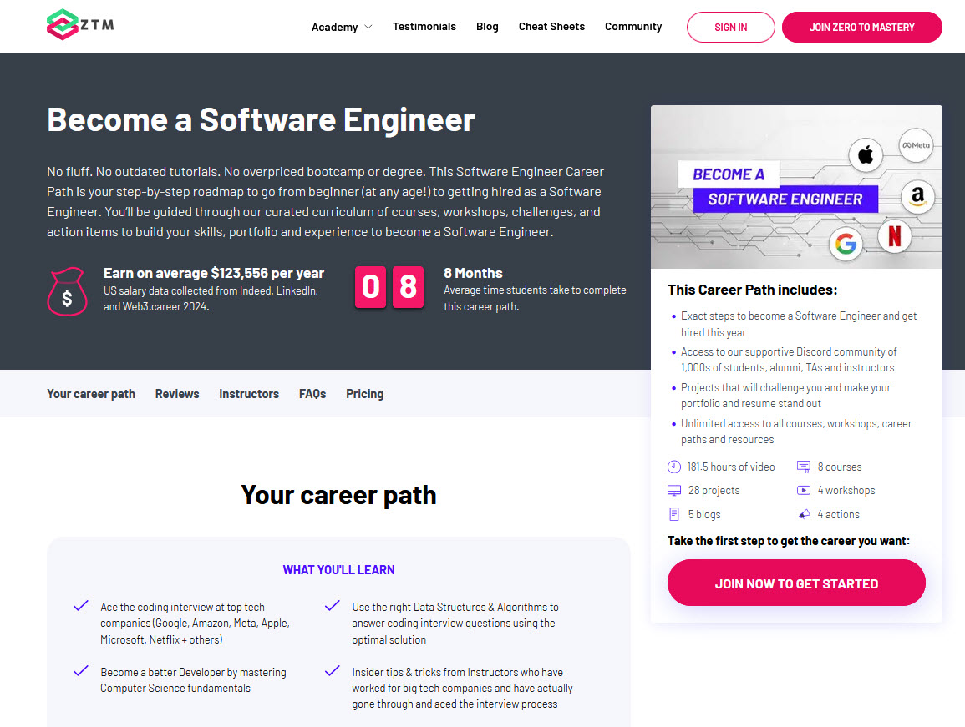Image resolution: width=965 pixels, height=727 pixels.
Task: Click This Career Path includes heading
Action: pyautogui.click(x=752, y=290)
